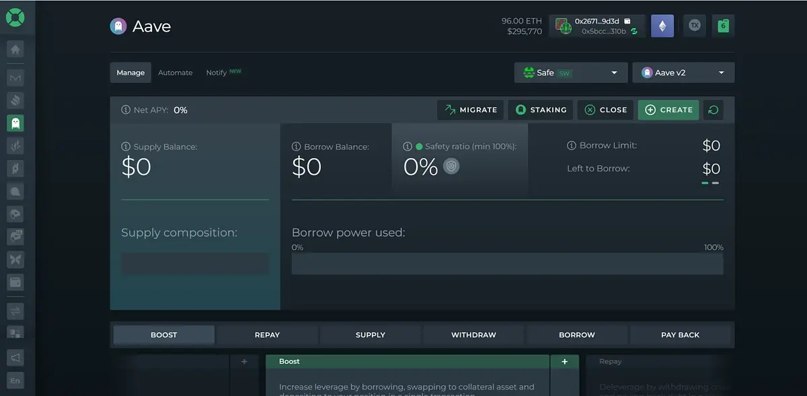Open the Maker (M) sidebar icon
The image size is (807, 396).
[15, 78]
